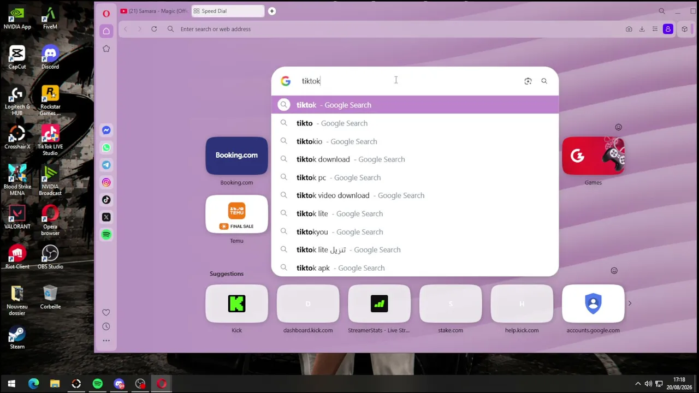Select the VALORANT desktop shortcut
Screen dimensions: 699x393
tap(17, 218)
